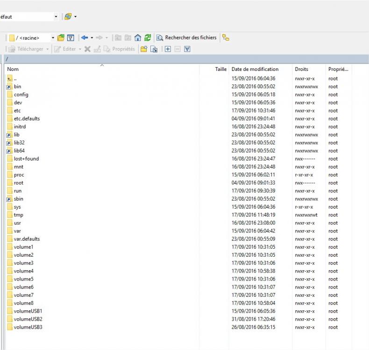Expand the / <racine> path dropdown

(53, 38)
